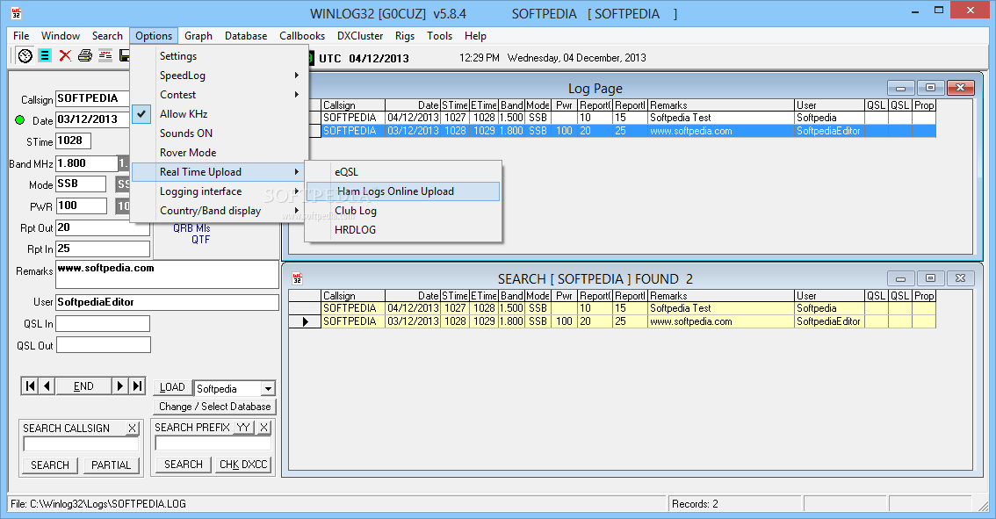Click the CHK DXCC button
Image resolution: width=996 pixels, height=519 pixels.
[x=243, y=465]
